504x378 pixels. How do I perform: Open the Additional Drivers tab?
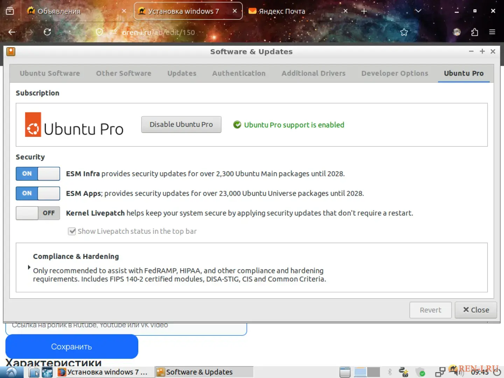(x=313, y=73)
